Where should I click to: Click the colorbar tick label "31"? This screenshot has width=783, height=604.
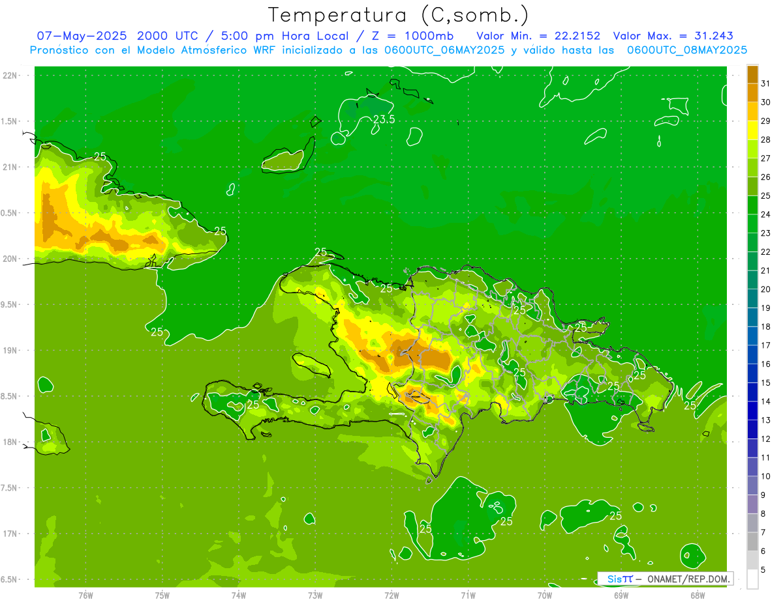click(x=766, y=83)
